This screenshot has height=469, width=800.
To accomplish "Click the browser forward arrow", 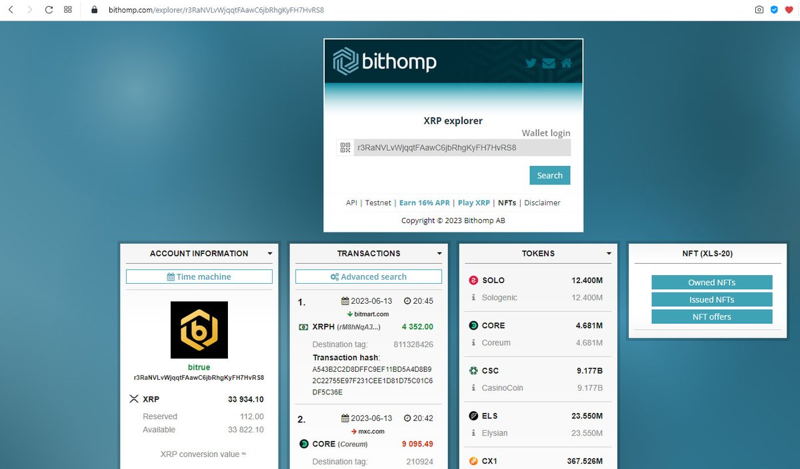I will point(29,10).
